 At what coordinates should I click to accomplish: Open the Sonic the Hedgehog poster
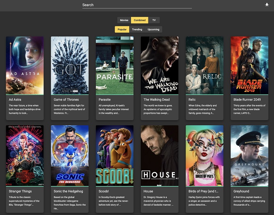coord(69,155)
